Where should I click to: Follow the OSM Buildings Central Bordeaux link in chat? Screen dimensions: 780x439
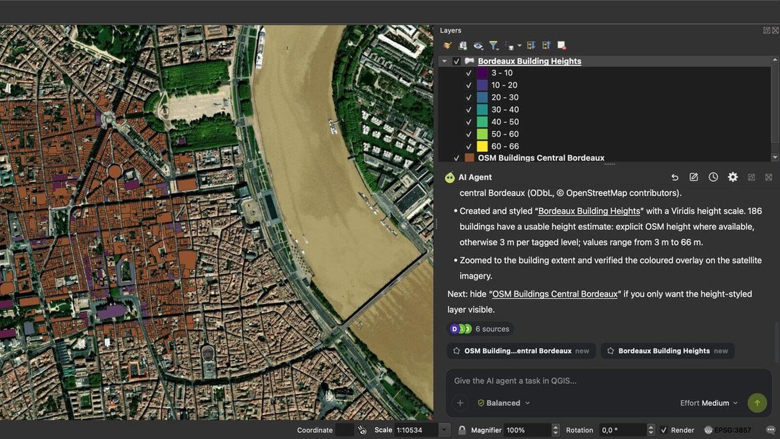coord(555,294)
